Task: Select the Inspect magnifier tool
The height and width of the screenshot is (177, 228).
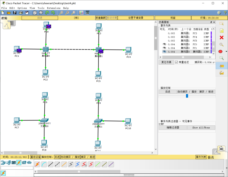Action: 221,45
